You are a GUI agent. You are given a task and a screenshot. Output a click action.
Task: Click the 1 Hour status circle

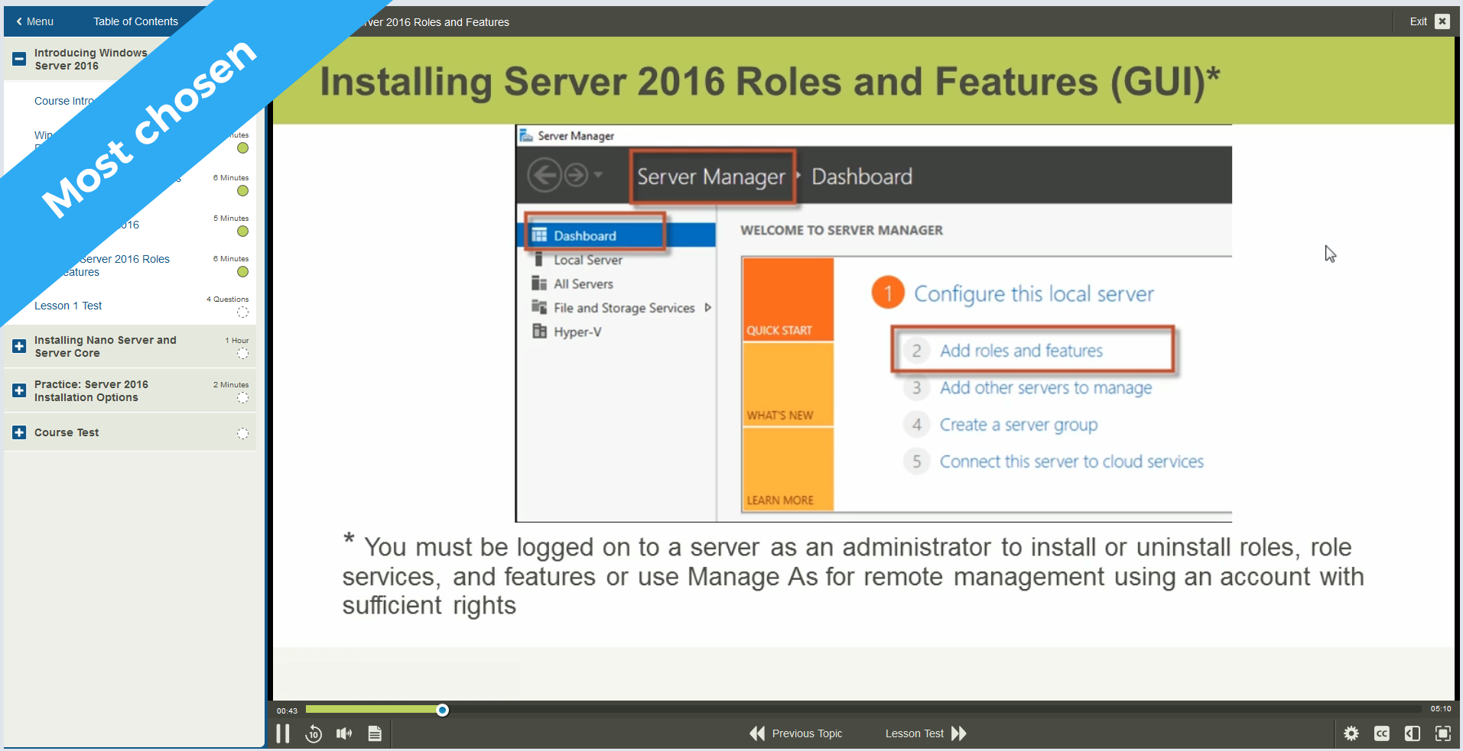pyautogui.click(x=242, y=353)
